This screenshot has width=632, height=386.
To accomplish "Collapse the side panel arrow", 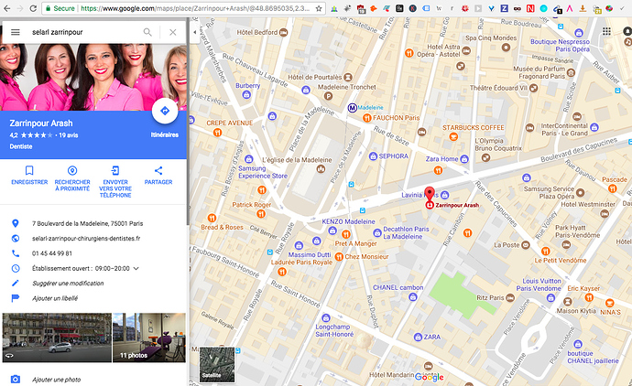I will click(195, 32).
